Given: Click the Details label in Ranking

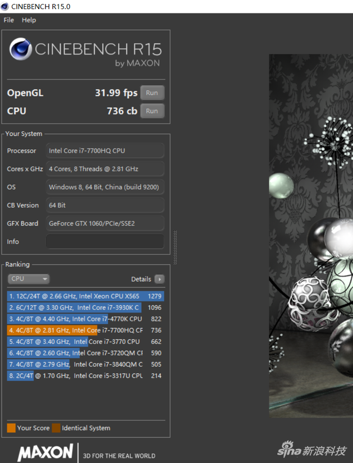Looking at the screenshot, I should point(141,279).
